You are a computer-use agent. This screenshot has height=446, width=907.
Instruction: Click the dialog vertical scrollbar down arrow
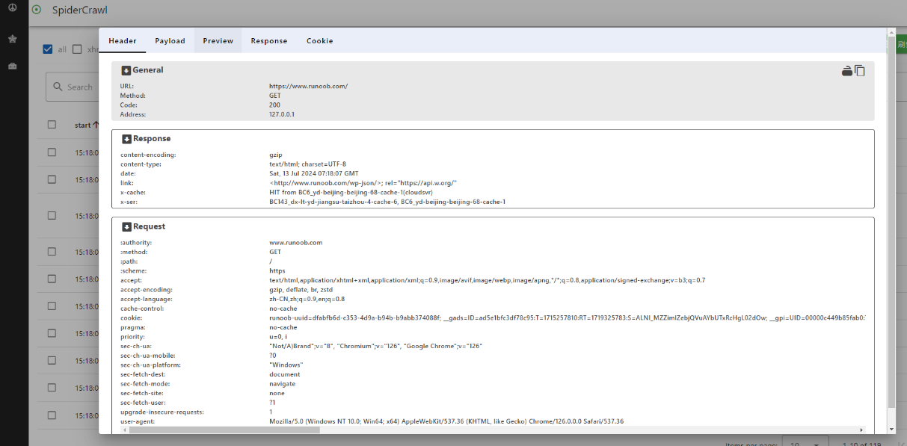(x=891, y=429)
